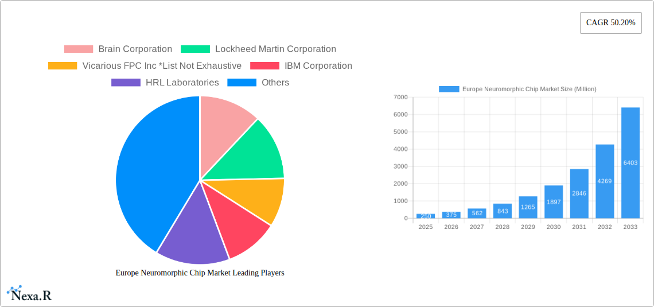Screen dimensions: 654x307
Task: Toggle the Market Size (Million) bar legend label
Action: click(530, 90)
